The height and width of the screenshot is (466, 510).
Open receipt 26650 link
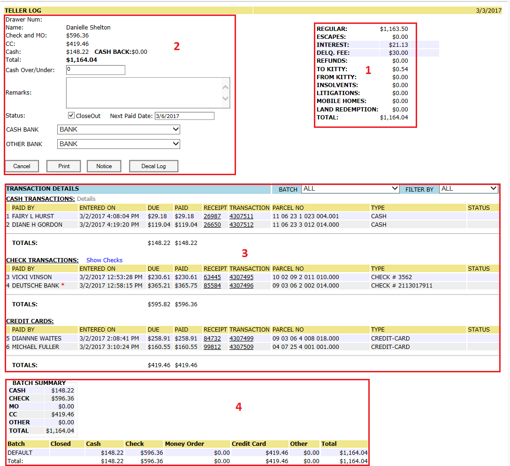click(212, 225)
